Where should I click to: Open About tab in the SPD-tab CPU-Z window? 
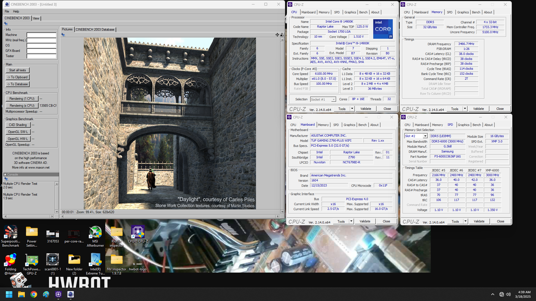coord(489,125)
